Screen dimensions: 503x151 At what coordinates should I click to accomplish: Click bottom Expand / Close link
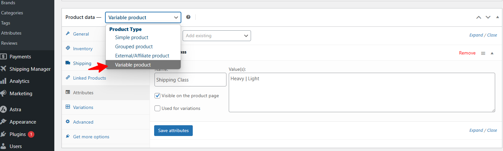tap(483, 130)
